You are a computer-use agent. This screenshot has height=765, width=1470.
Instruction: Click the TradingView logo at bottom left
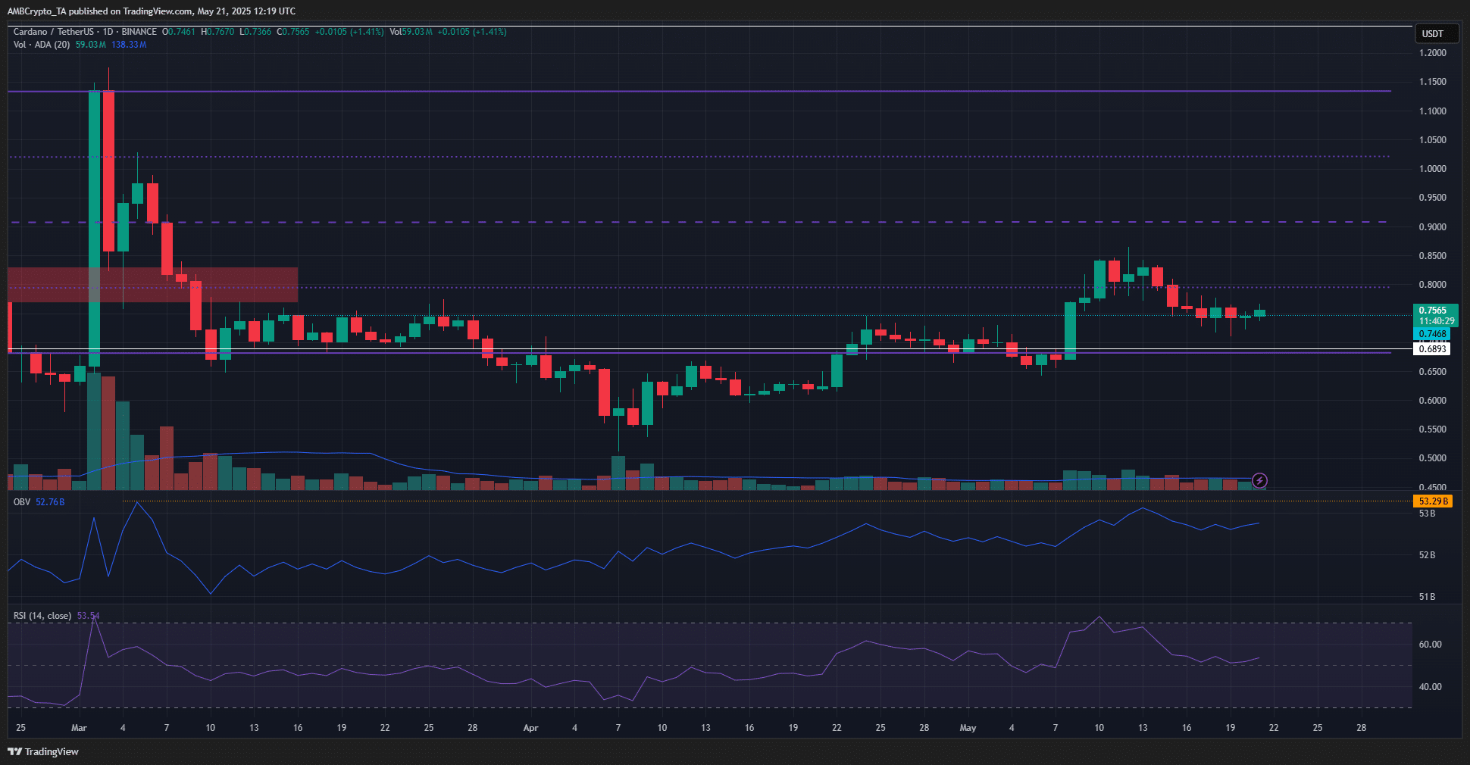tap(43, 751)
